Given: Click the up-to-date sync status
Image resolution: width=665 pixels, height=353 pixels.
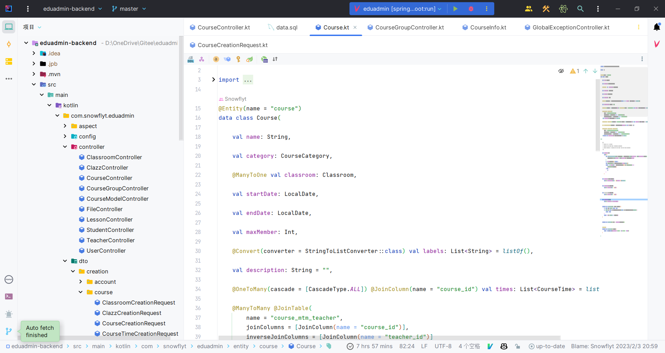Looking at the screenshot, I should pos(547,346).
